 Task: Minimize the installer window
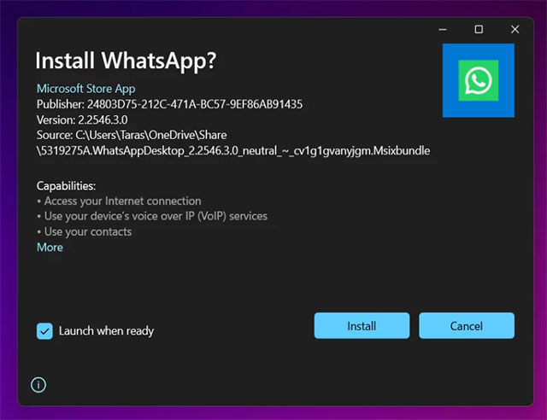pyautogui.click(x=443, y=30)
